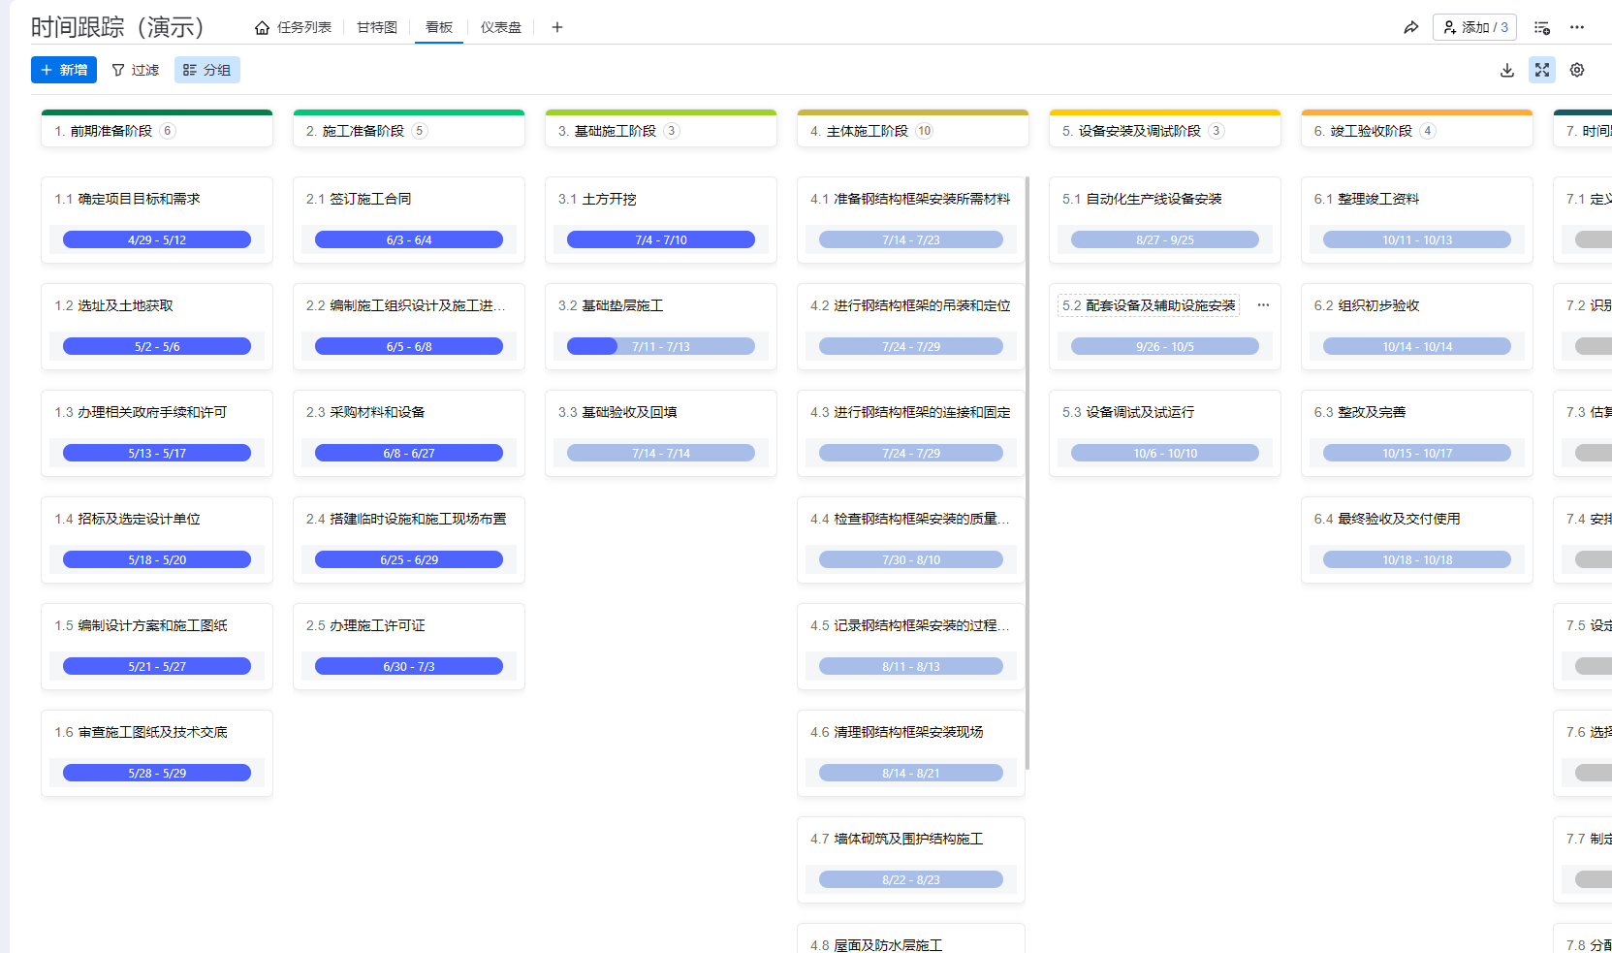The width and height of the screenshot is (1612, 953).
Task: Open card 1.1 确定项目目标和需求
Action: coord(157,220)
